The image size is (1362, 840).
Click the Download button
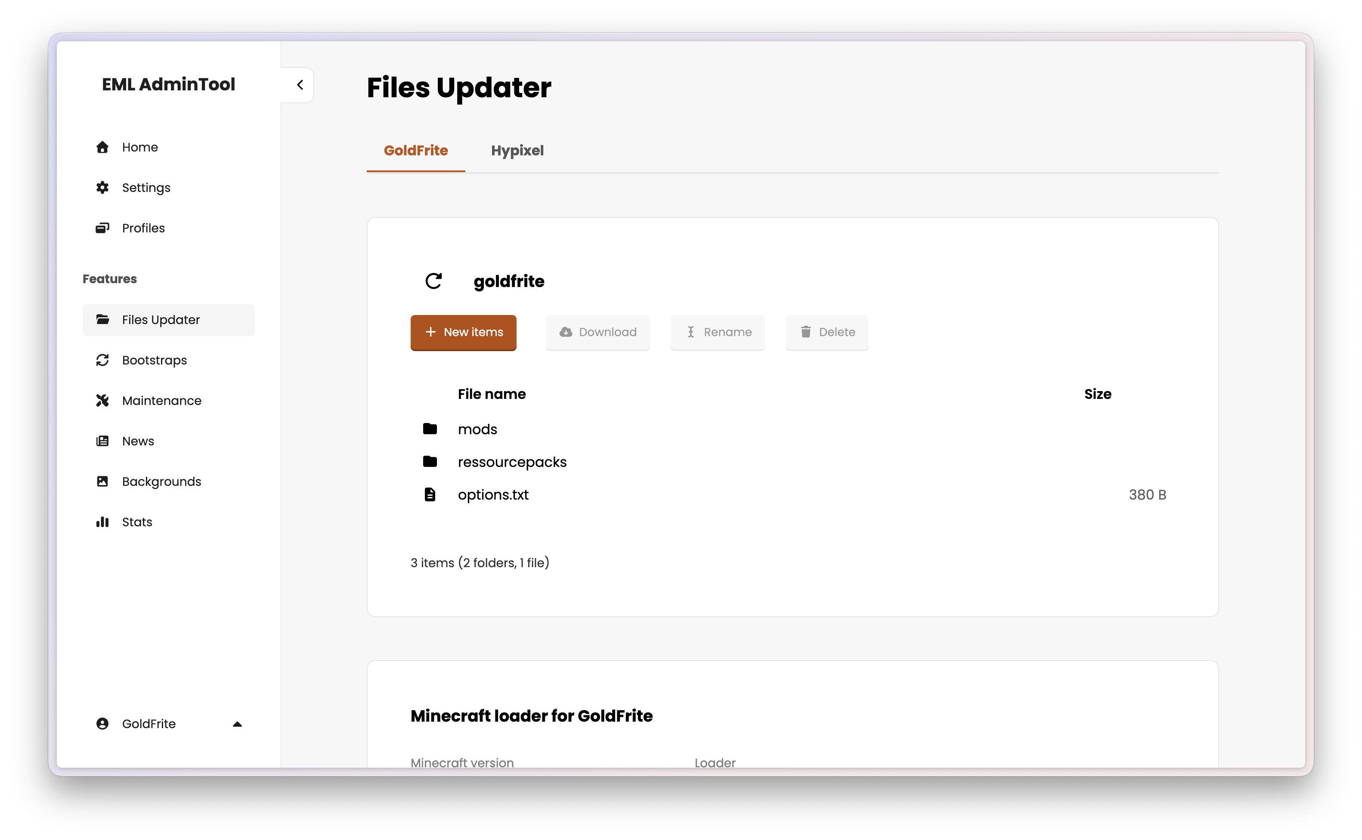click(597, 332)
